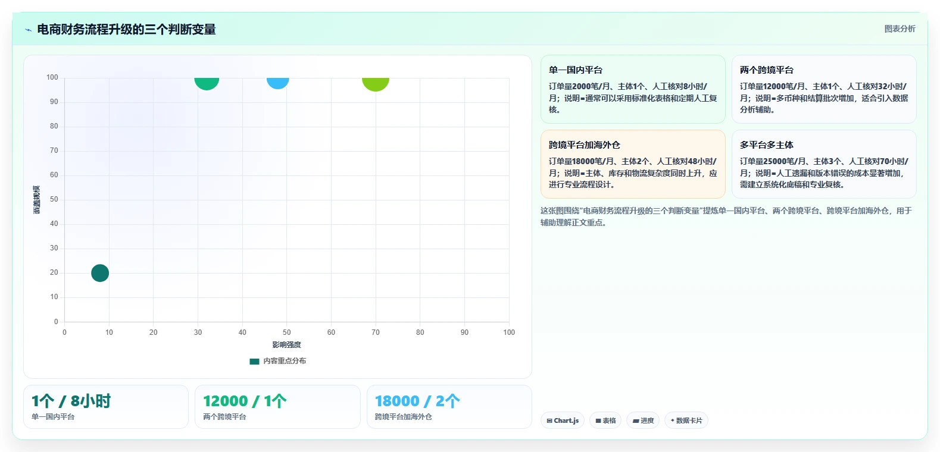940x452 pixels.
Task: Click the 进度 tag
Action: click(x=643, y=420)
